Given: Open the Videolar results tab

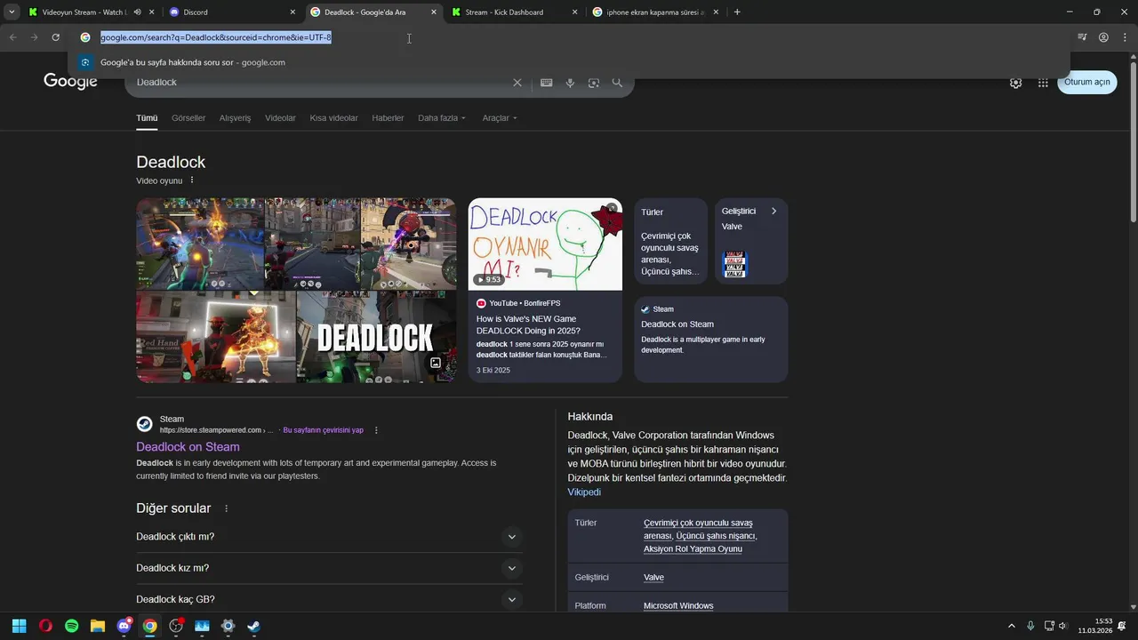Looking at the screenshot, I should [x=280, y=118].
